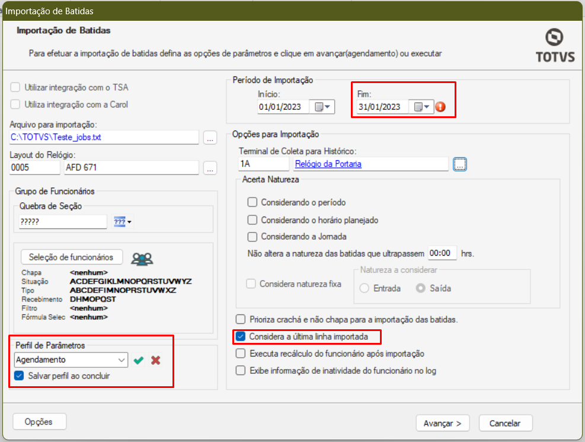This screenshot has height=442, width=585.
Task: Click the Recebimento value DHMOPQST
Action: pyautogui.click(x=93, y=299)
